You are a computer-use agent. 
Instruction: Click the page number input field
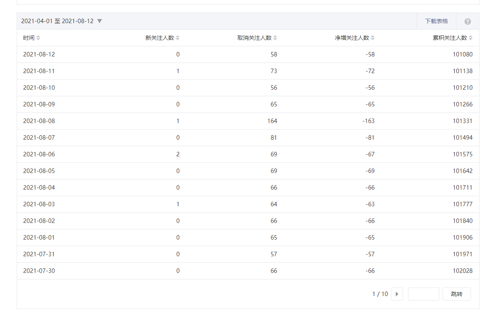click(x=423, y=294)
